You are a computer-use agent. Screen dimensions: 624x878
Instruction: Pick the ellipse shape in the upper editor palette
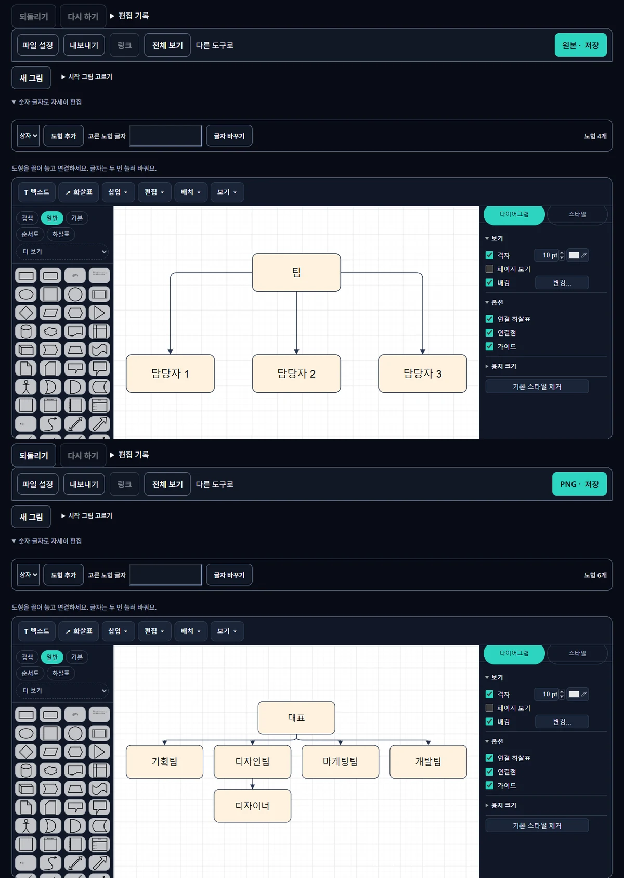(26, 294)
